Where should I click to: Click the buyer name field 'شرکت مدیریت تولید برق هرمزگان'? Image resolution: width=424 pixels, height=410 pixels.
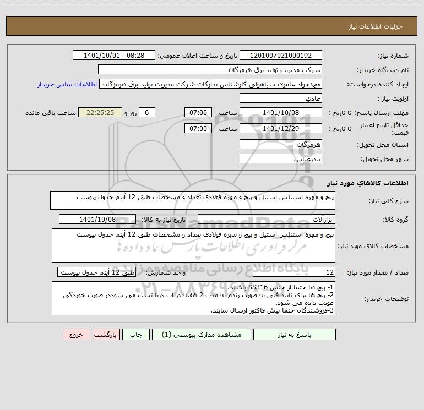click(x=210, y=70)
